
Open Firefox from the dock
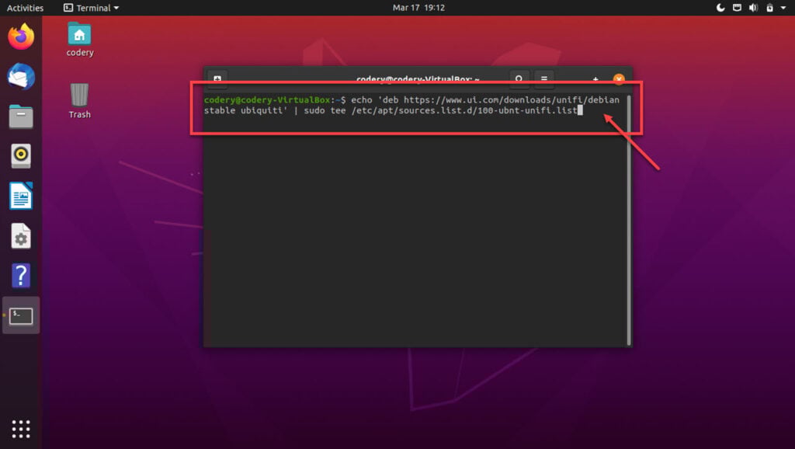(x=21, y=37)
